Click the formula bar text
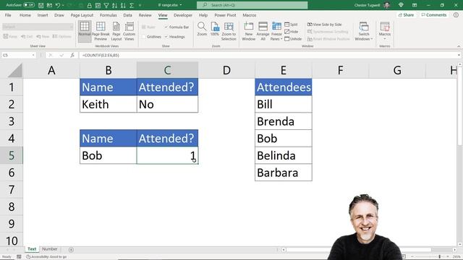 tap(101, 55)
